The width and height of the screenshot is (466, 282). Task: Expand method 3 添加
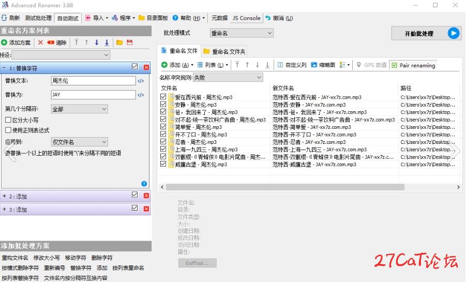click(4, 209)
